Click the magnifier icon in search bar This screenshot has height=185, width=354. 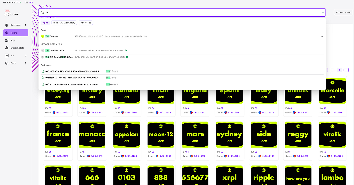point(42,12)
